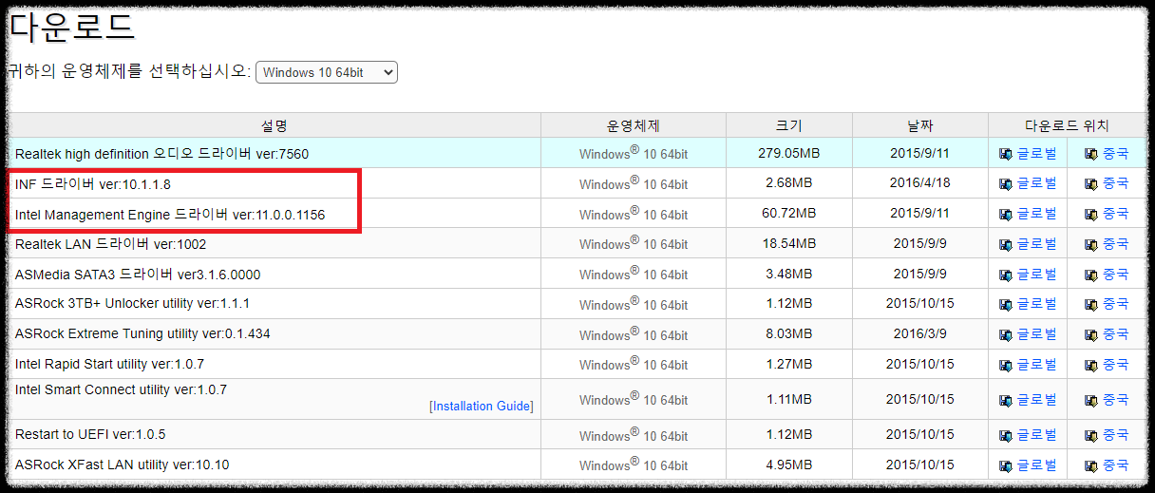Click 중국 download icon for Realtek LAN driver
The height and width of the screenshot is (493, 1155).
coord(1091,244)
